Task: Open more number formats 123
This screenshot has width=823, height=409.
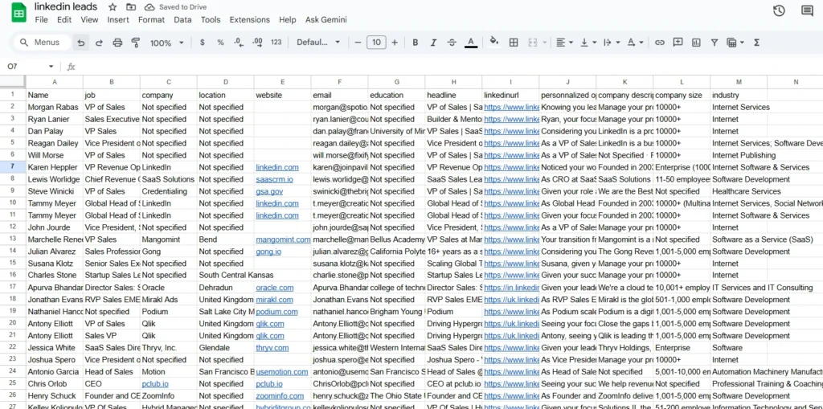Action: pos(276,43)
